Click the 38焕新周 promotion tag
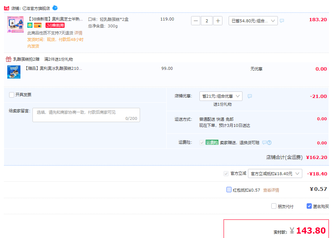Screen dimensions: 334x238 [55, 26]
